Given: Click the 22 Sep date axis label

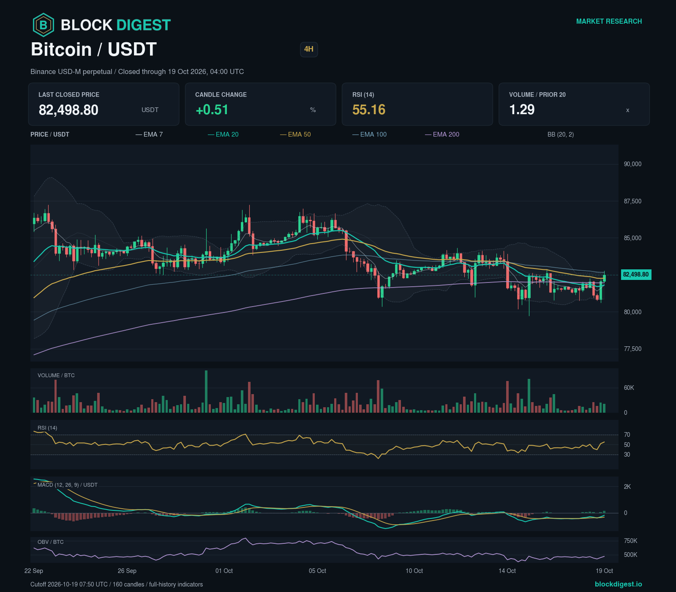Looking at the screenshot, I should 34,571.
